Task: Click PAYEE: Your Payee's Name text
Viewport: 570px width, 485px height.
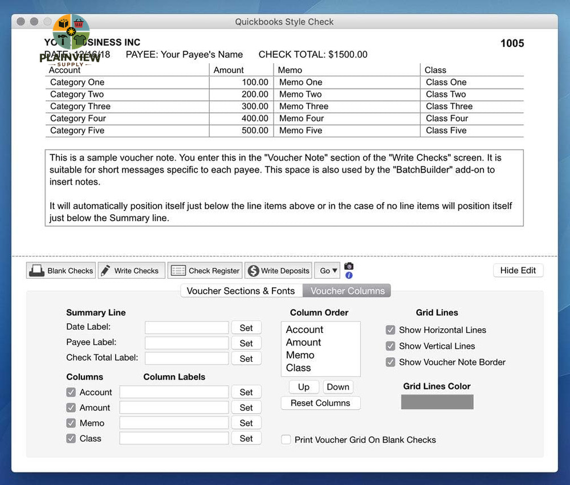Action: point(184,55)
